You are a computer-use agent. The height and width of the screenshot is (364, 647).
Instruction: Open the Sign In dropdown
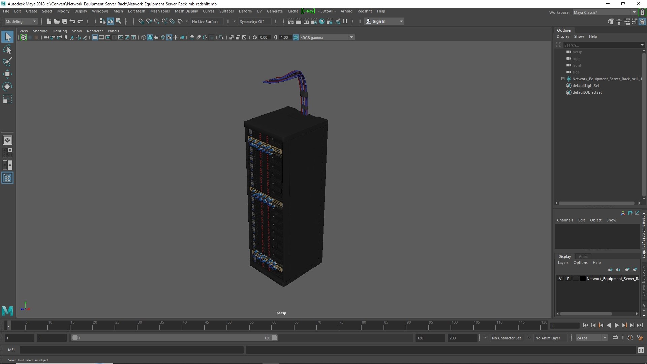(384, 21)
